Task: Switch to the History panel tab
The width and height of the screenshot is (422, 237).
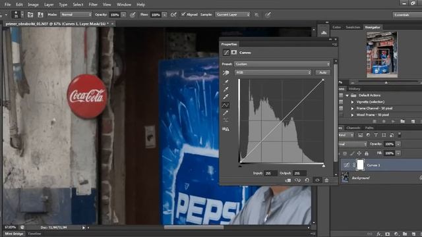Action: click(354, 89)
